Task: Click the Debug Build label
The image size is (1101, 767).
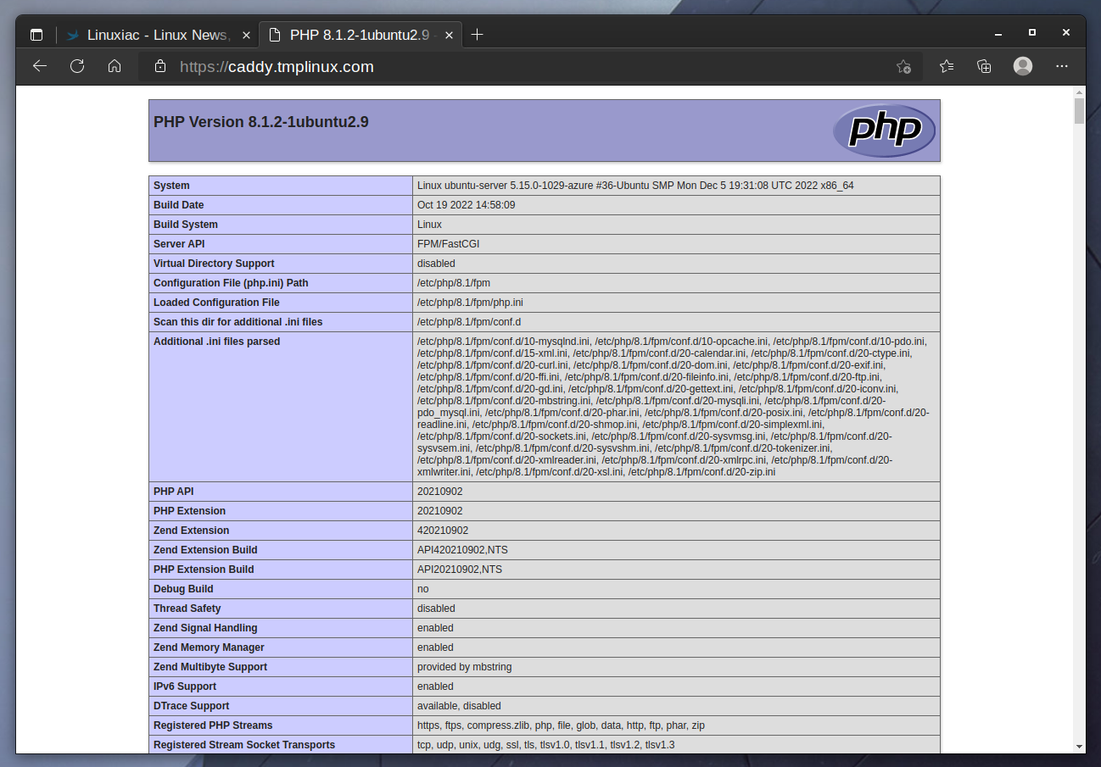Action: click(x=183, y=589)
